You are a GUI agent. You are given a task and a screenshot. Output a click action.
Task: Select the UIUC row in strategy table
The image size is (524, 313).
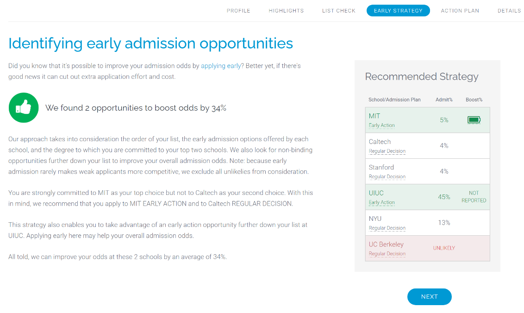click(x=427, y=197)
